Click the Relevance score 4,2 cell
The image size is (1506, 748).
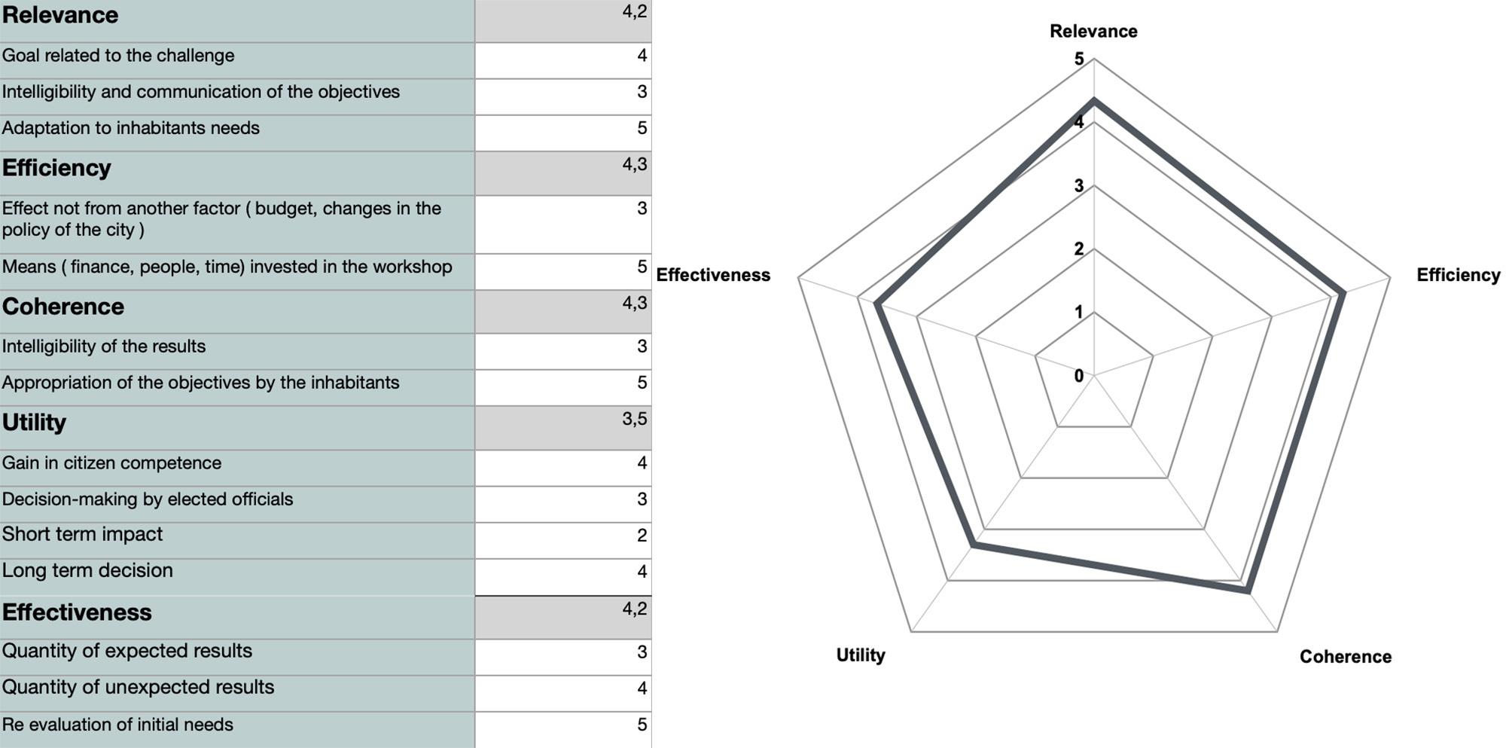click(563, 20)
